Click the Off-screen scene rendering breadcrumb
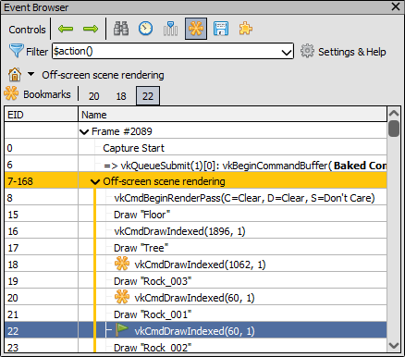405x357 pixels. (103, 75)
